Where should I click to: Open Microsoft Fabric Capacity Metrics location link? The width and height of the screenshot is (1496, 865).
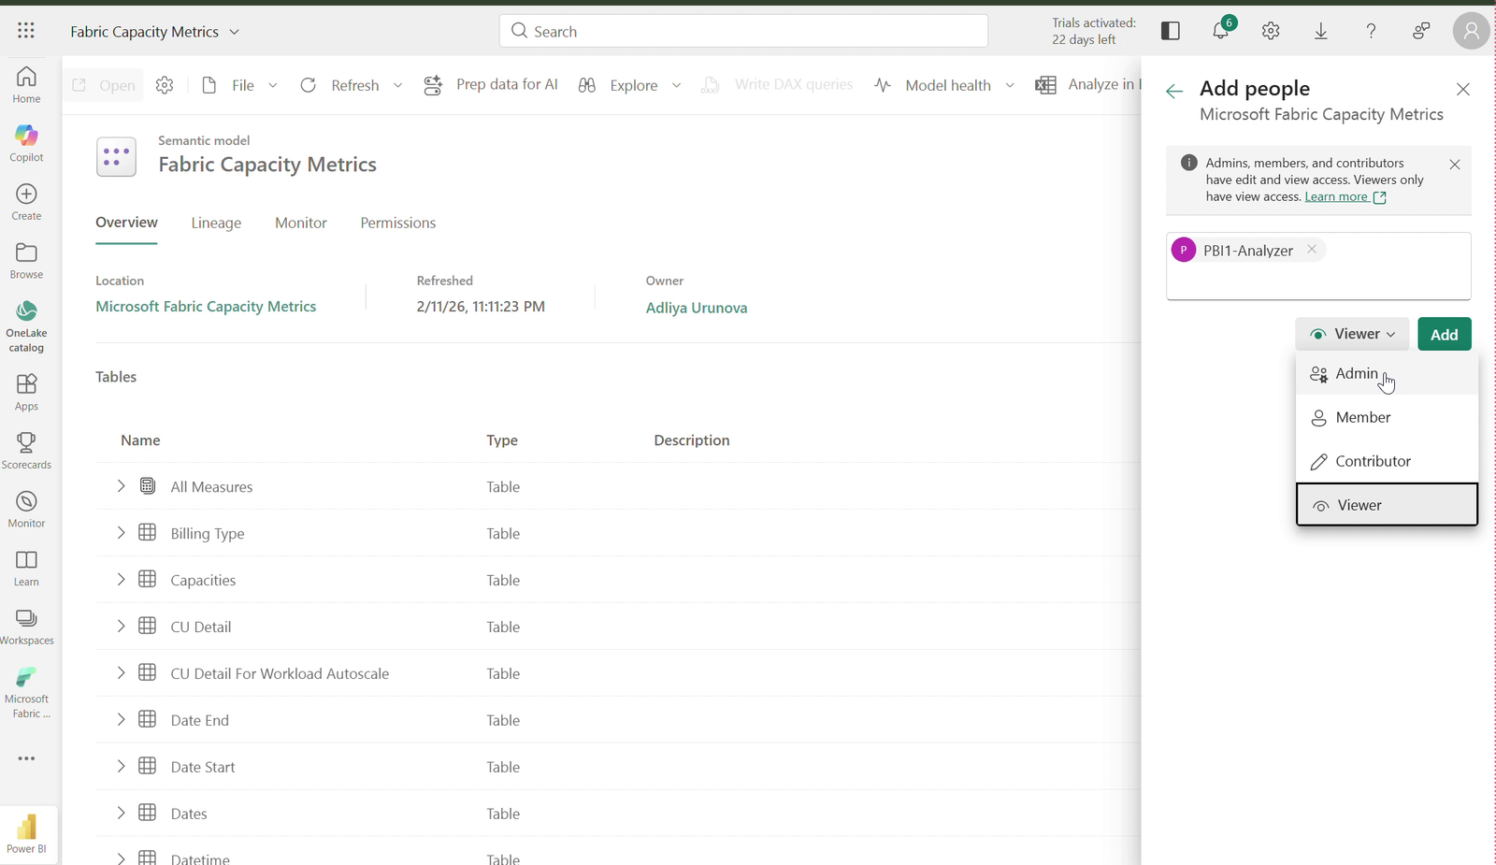point(206,307)
